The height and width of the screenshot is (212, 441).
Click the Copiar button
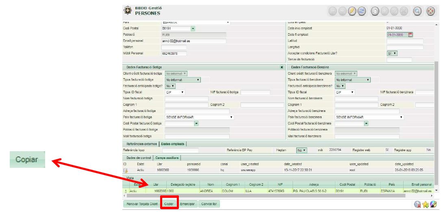click(x=169, y=203)
